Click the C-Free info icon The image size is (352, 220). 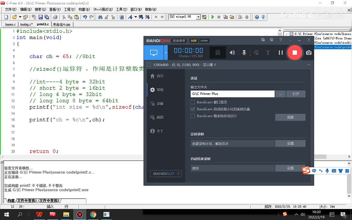[x=263, y=17]
